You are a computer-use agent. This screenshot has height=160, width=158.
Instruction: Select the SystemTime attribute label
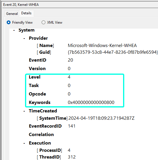(x=53, y=118)
